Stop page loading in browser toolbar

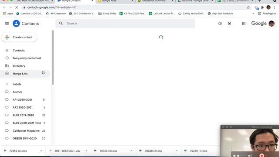pos(17,7)
